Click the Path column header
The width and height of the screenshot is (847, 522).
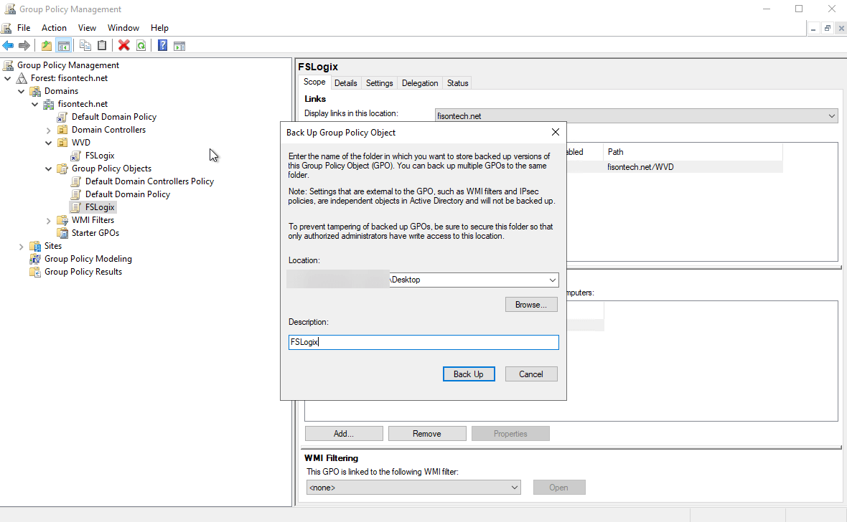click(x=693, y=152)
